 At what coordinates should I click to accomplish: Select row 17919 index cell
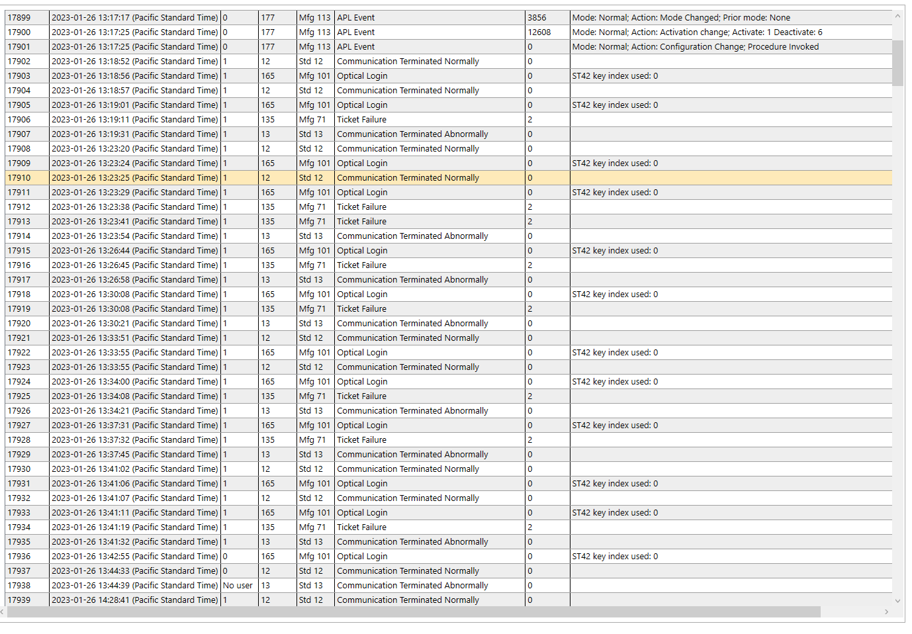point(27,309)
